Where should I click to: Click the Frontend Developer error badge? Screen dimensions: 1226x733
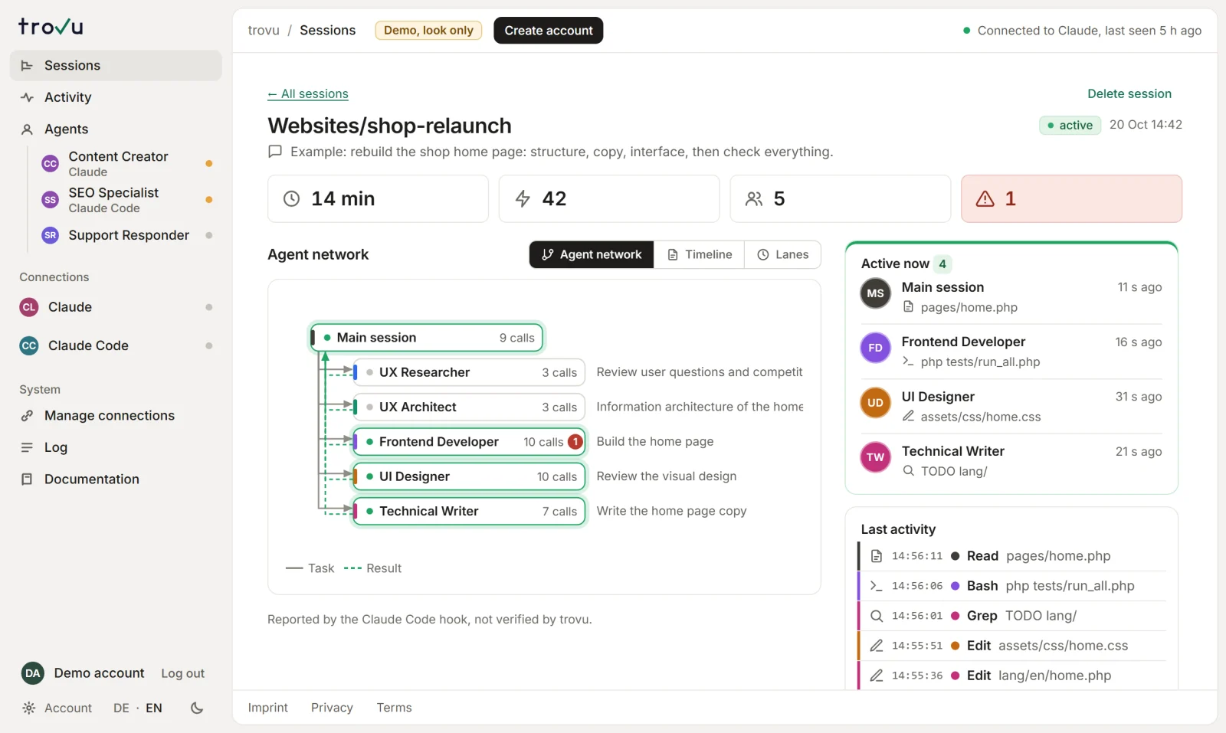[x=575, y=442]
